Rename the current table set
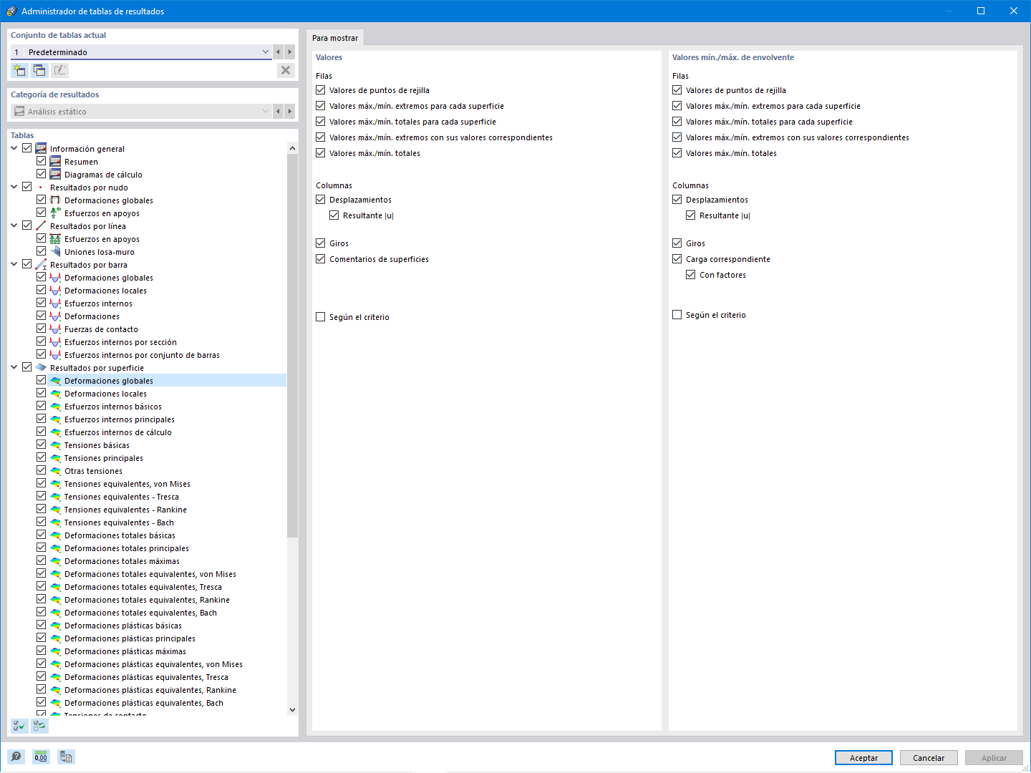 59,70
